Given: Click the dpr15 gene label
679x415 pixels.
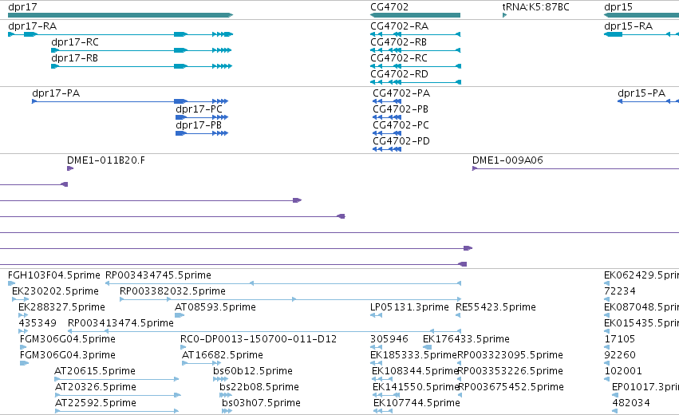Looking at the screenshot, I should click(618, 7).
